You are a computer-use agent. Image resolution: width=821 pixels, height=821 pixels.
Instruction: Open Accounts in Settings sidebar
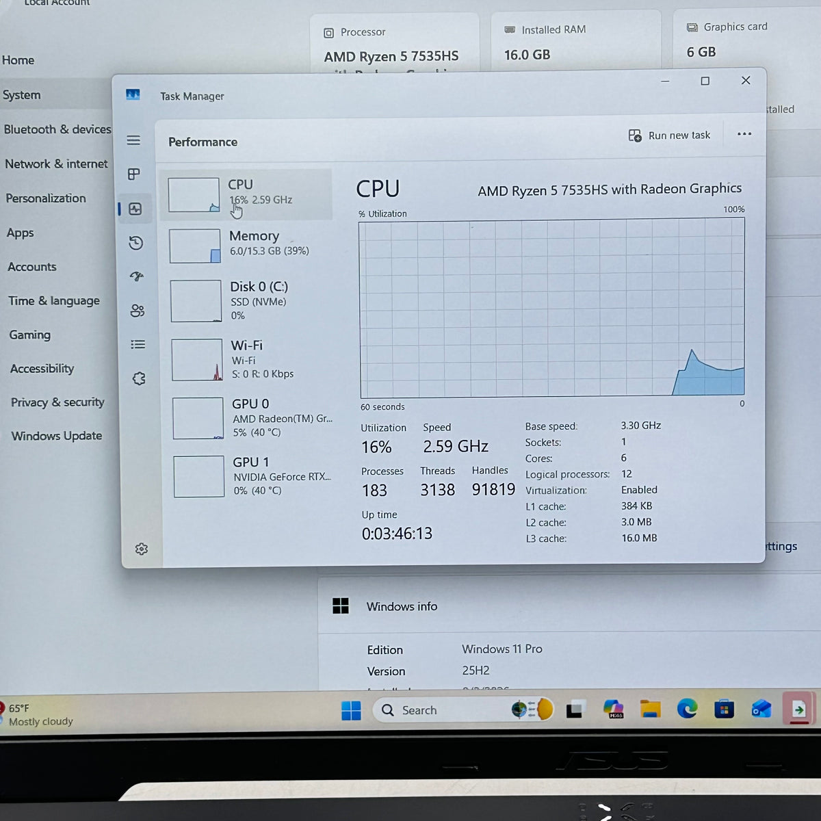(32, 267)
